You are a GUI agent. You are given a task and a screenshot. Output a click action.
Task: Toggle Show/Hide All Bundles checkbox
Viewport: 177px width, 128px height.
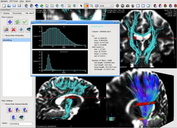coord(3,35)
